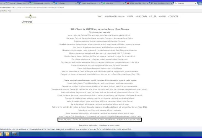Open the CARTA menu item
Viewport: 202px width, 138px height.
130,17
